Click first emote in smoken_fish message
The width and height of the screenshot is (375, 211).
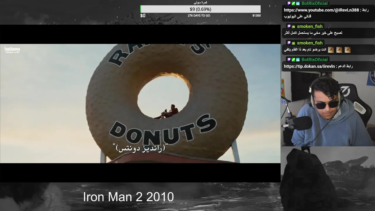[331, 50]
